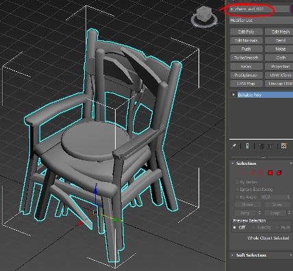Viewport: 293px width, 271px height.
Task: Click the Edit Mesh modifier button
Action: [x=279, y=31]
